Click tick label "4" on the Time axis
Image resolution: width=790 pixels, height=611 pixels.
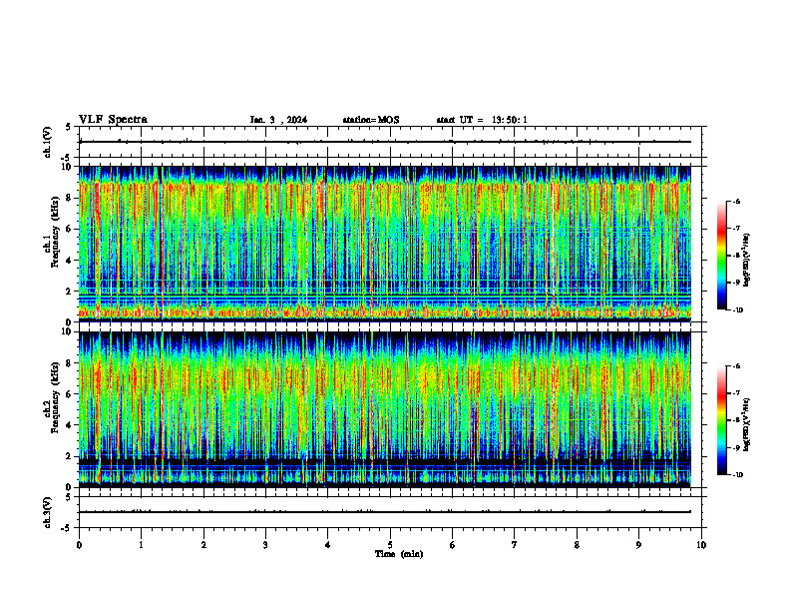click(327, 545)
